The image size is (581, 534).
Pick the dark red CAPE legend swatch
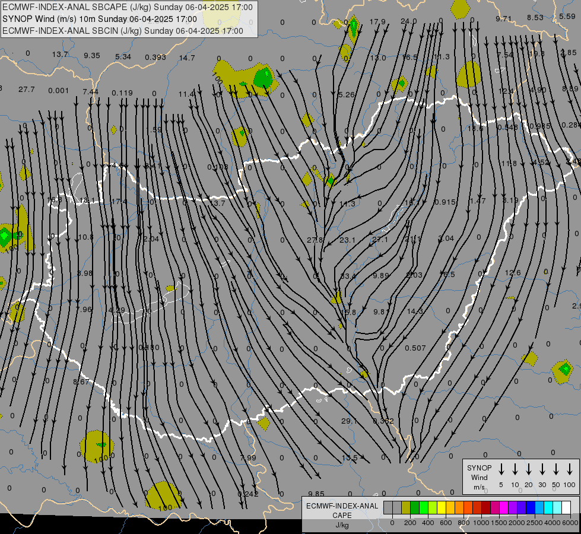(x=486, y=508)
